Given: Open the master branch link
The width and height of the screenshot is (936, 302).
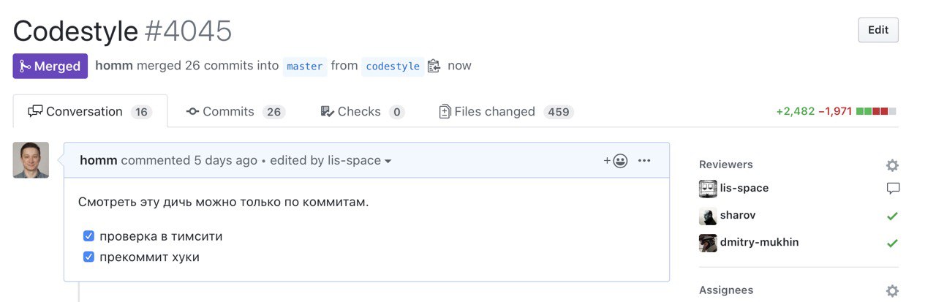Looking at the screenshot, I should pyautogui.click(x=305, y=67).
